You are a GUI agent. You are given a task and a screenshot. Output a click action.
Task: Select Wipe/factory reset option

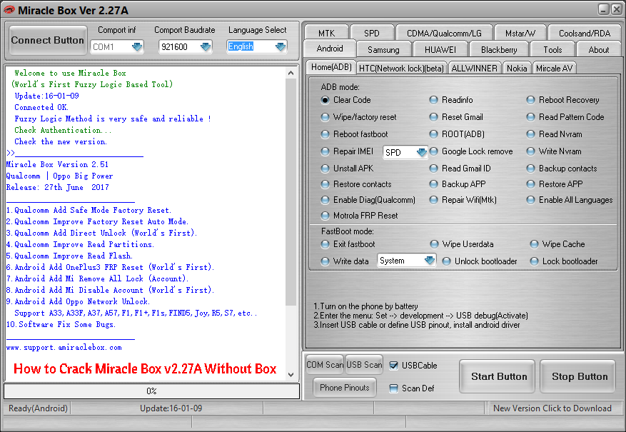[x=325, y=117]
